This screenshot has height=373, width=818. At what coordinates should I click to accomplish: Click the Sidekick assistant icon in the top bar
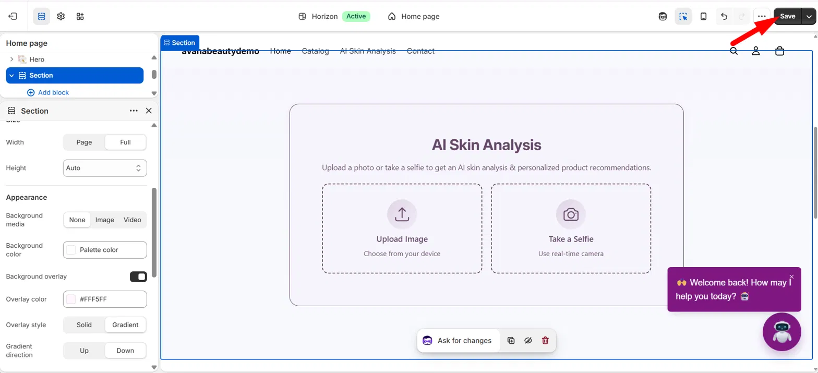[663, 16]
